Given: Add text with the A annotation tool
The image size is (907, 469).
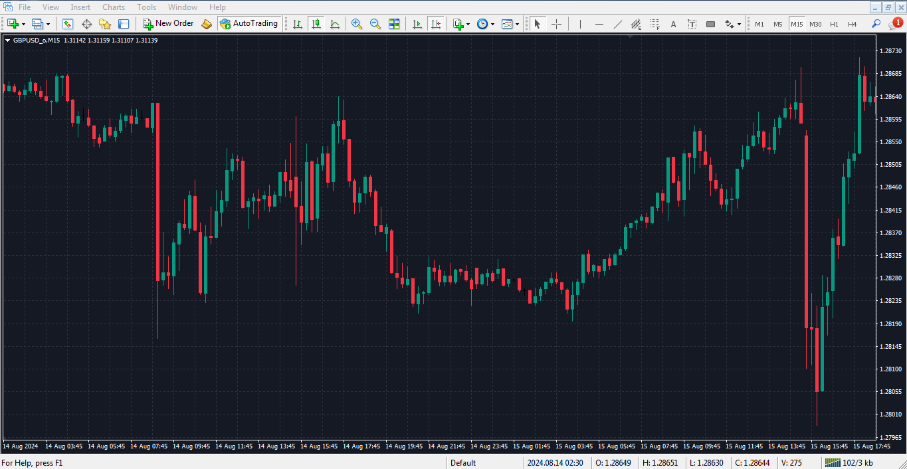Looking at the screenshot, I should [673, 23].
